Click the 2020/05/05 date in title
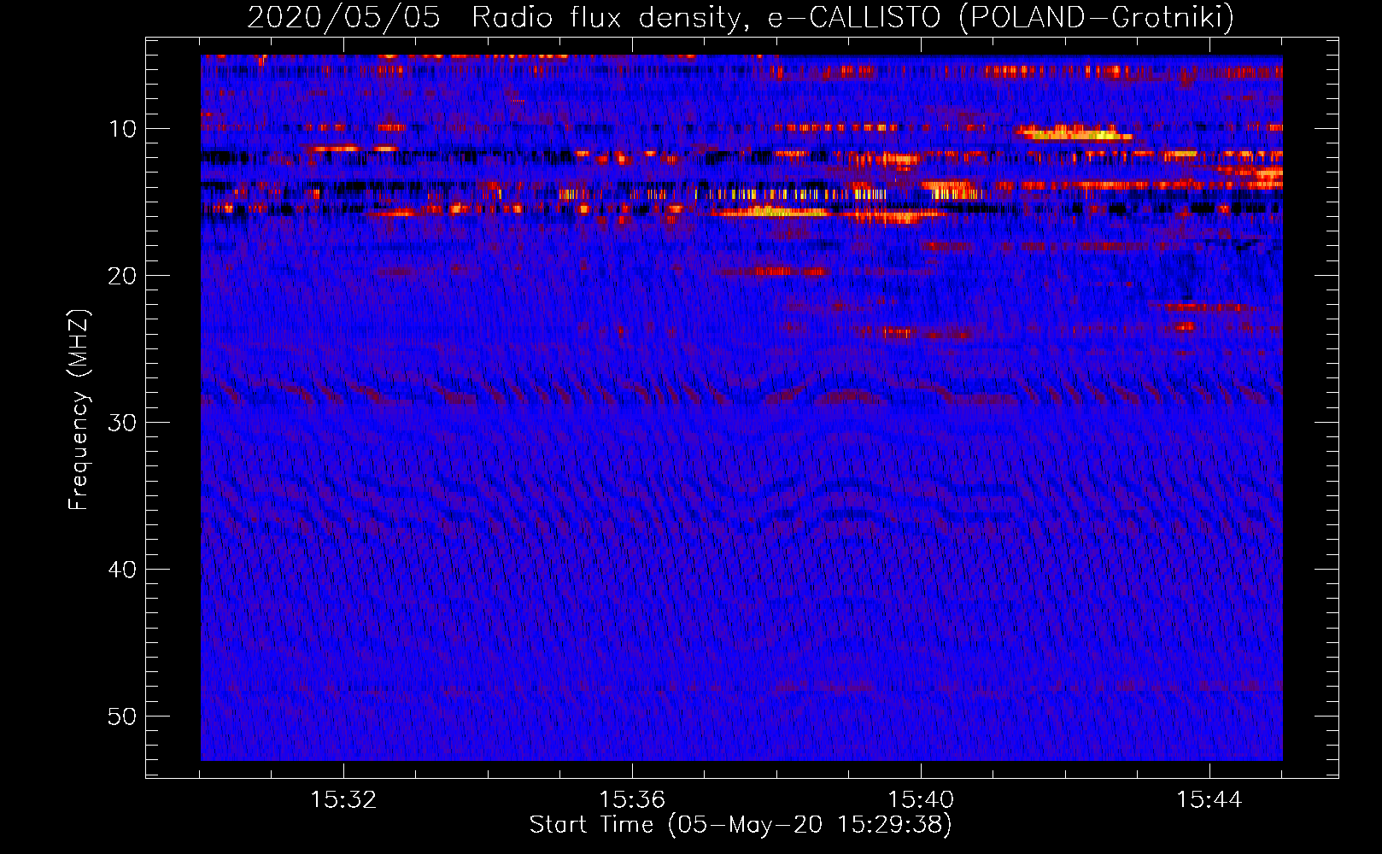 click(343, 17)
